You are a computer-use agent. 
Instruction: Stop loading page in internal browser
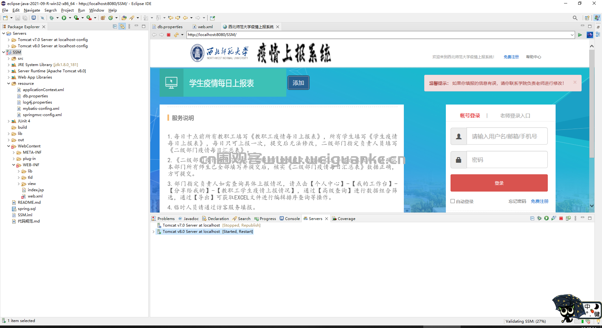click(169, 35)
